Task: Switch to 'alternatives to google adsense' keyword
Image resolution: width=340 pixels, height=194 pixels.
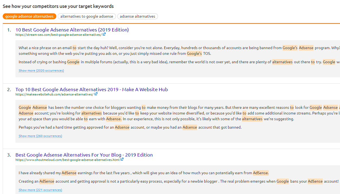Action: 87,16
